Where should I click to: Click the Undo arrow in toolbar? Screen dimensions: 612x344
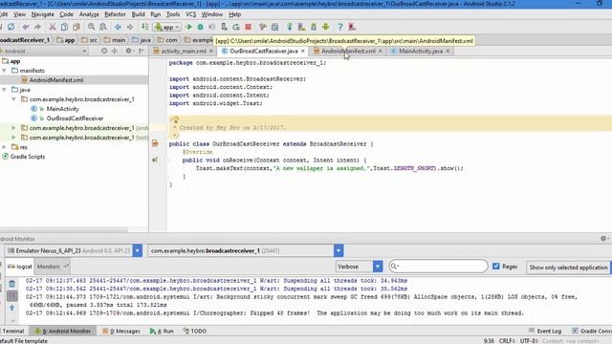(x=26, y=27)
